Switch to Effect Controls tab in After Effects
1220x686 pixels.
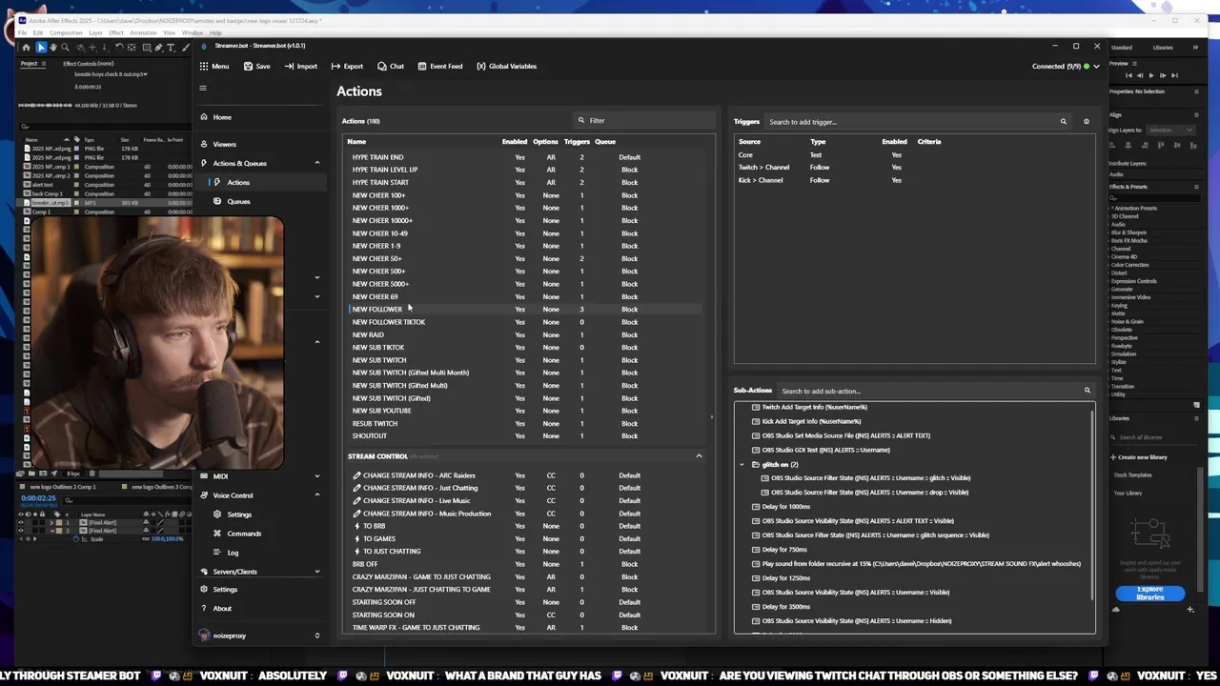click(x=89, y=64)
